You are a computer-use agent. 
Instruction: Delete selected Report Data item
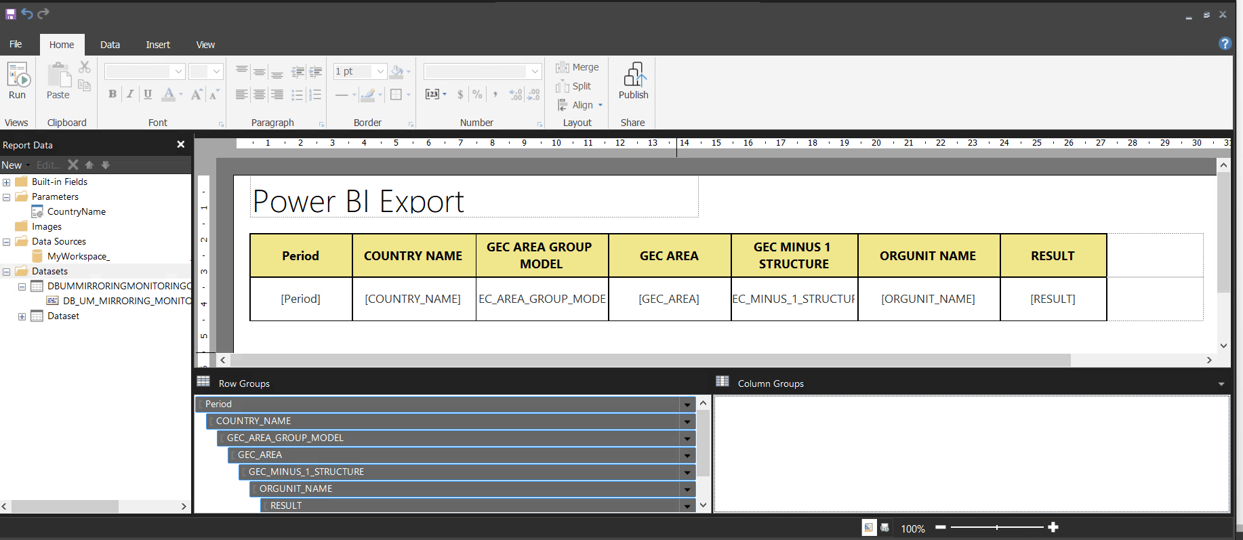[73, 165]
